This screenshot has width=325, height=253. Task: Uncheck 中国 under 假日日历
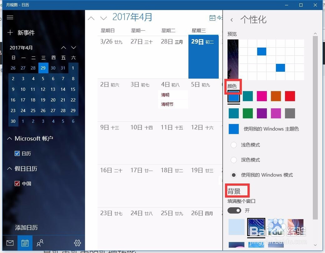pos(17,183)
